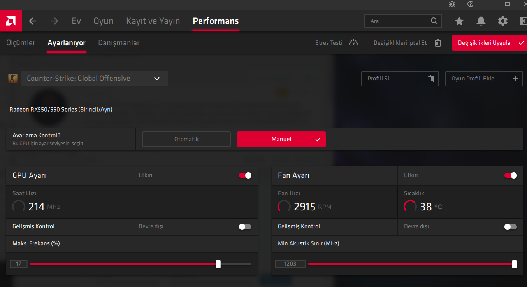Open the bug report tool icon

point(451,4)
